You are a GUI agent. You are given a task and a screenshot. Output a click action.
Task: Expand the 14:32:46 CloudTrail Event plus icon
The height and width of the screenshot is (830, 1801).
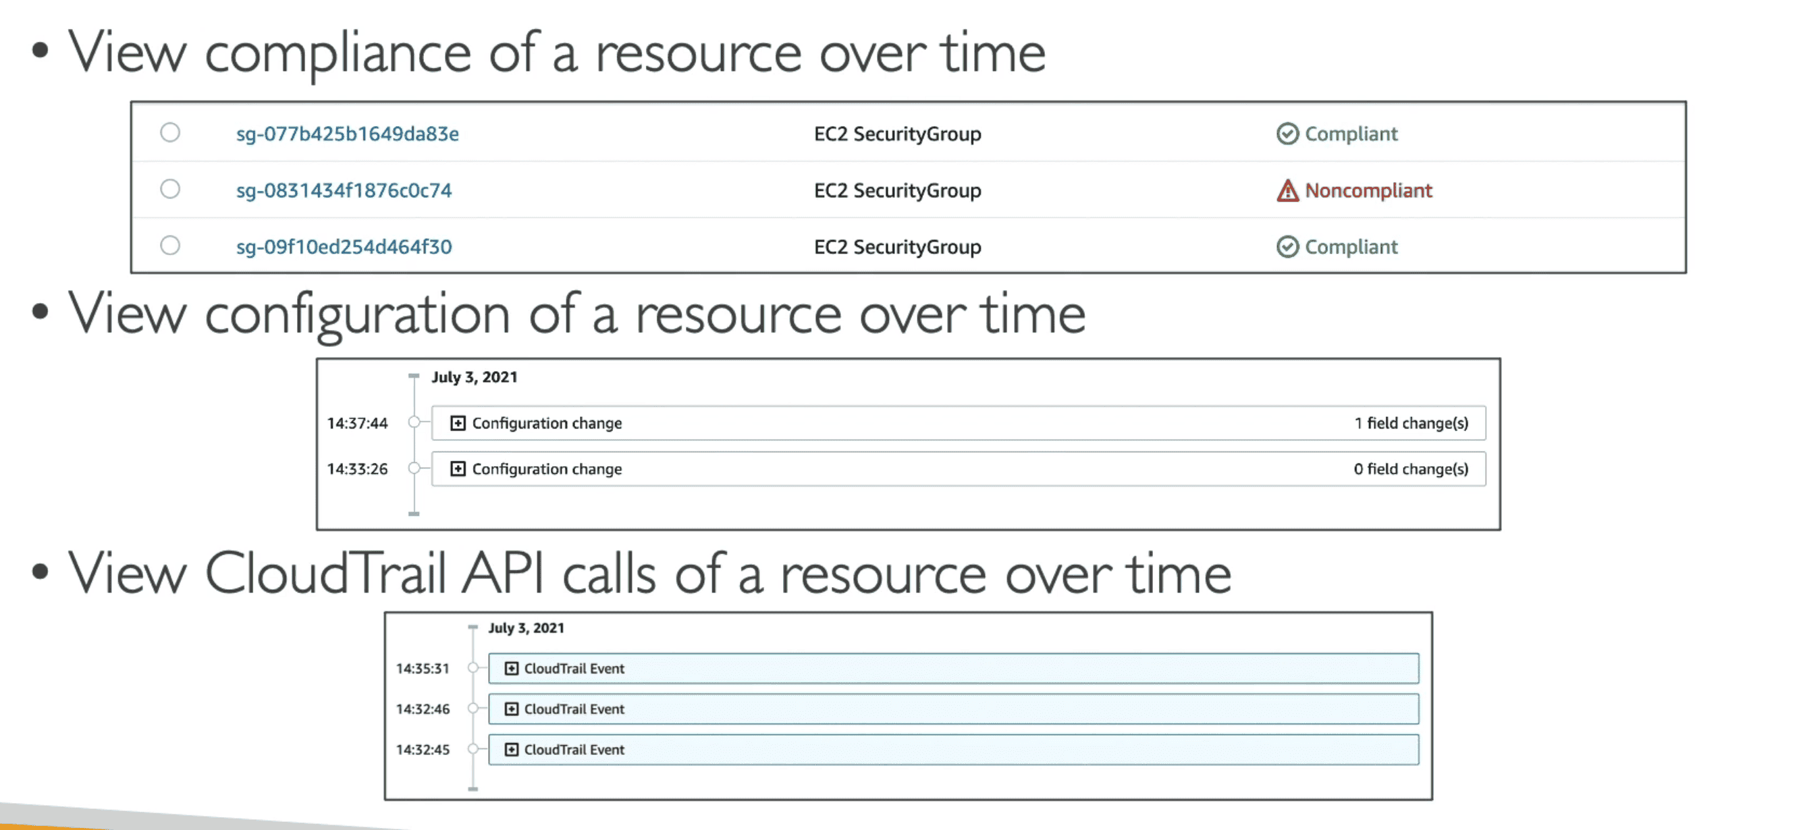click(511, 709)
